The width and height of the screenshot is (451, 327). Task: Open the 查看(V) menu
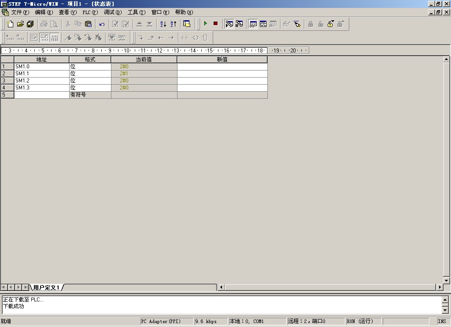click(x=68, y=12)
